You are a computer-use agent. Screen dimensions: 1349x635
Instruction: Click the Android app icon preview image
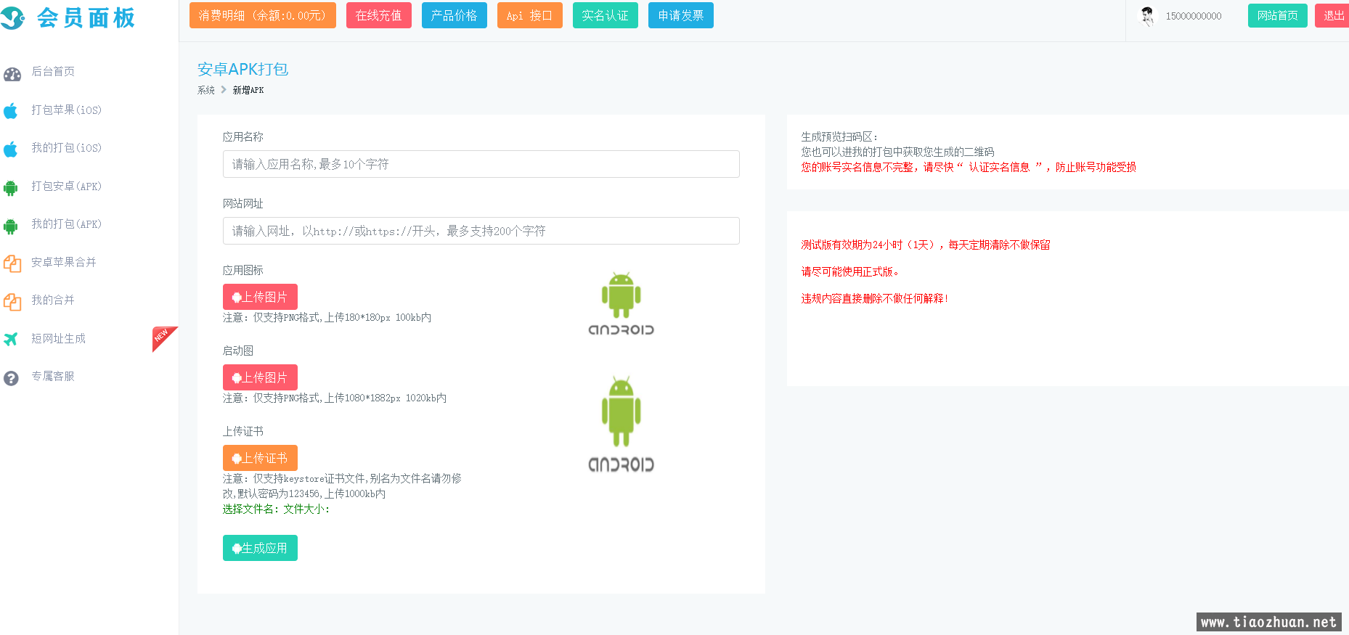click(621, 303)
